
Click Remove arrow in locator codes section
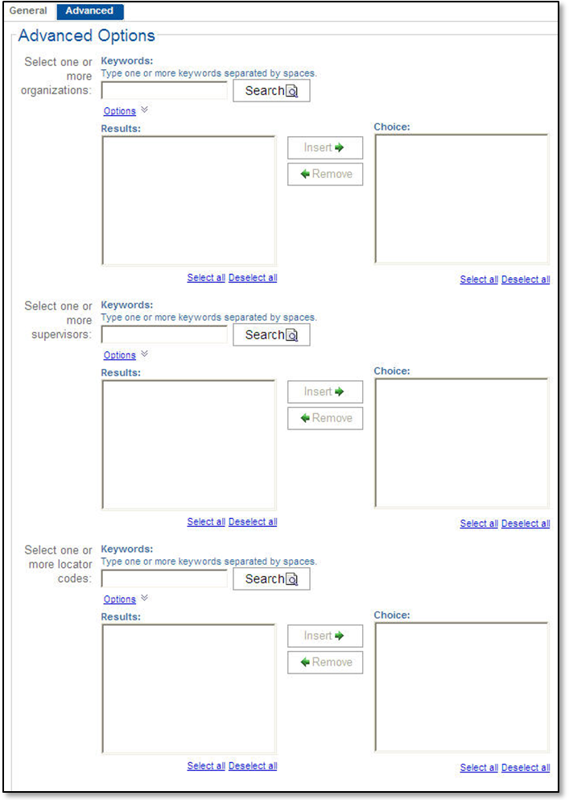tap(325, 662)
